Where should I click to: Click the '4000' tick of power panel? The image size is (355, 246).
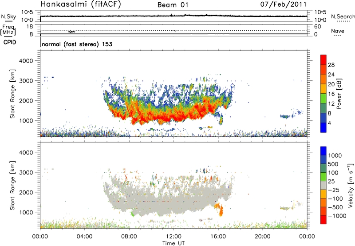click(x=26, y=61)
